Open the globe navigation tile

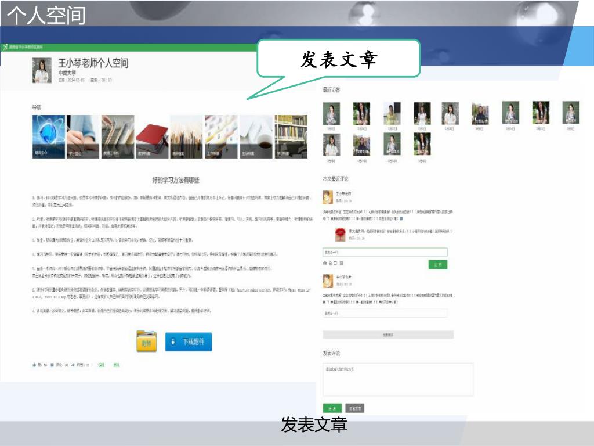tap(49, 136)
